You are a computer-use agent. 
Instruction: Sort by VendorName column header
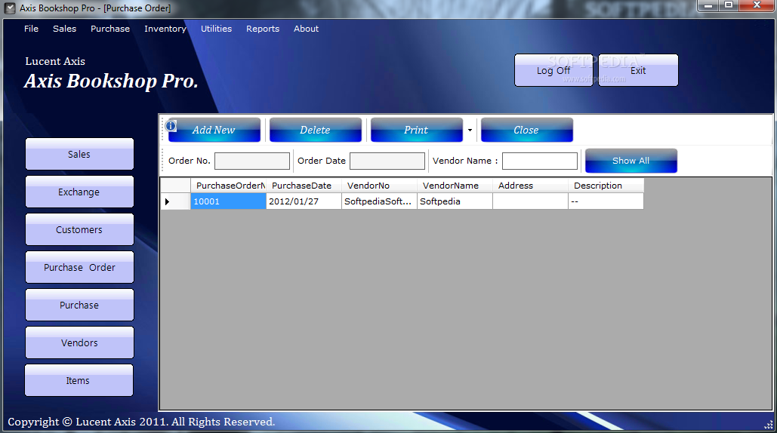[455, 186]
